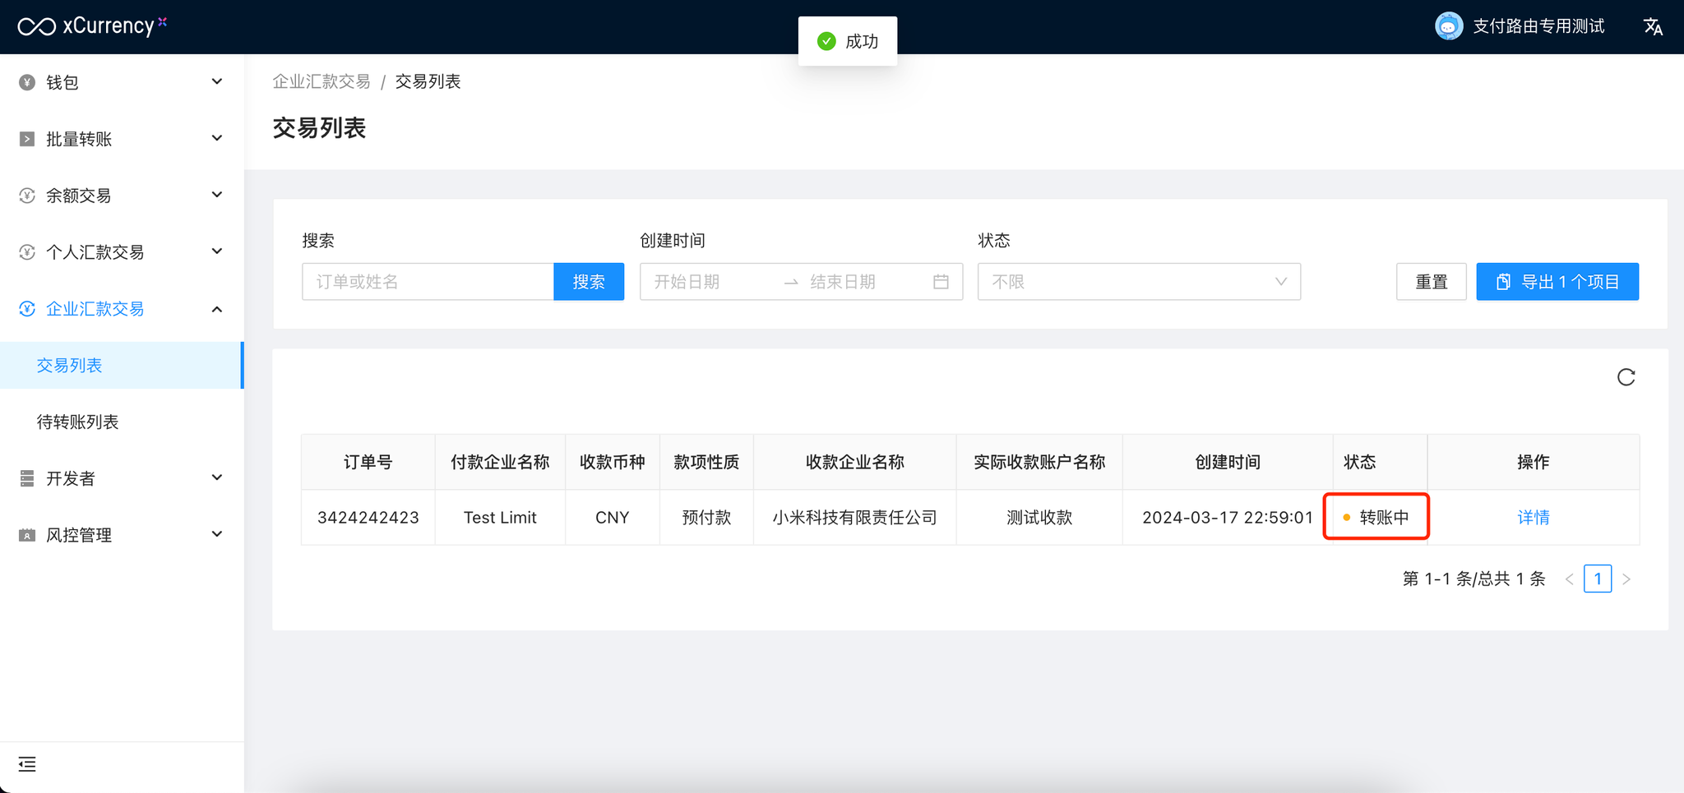The width and height of the screenshot is (1684, 793).
Task: Click the xCurrency logo
Action: click(x=92, y=26)
